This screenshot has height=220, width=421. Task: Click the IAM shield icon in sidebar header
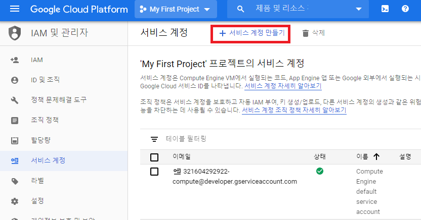(15, 33)
